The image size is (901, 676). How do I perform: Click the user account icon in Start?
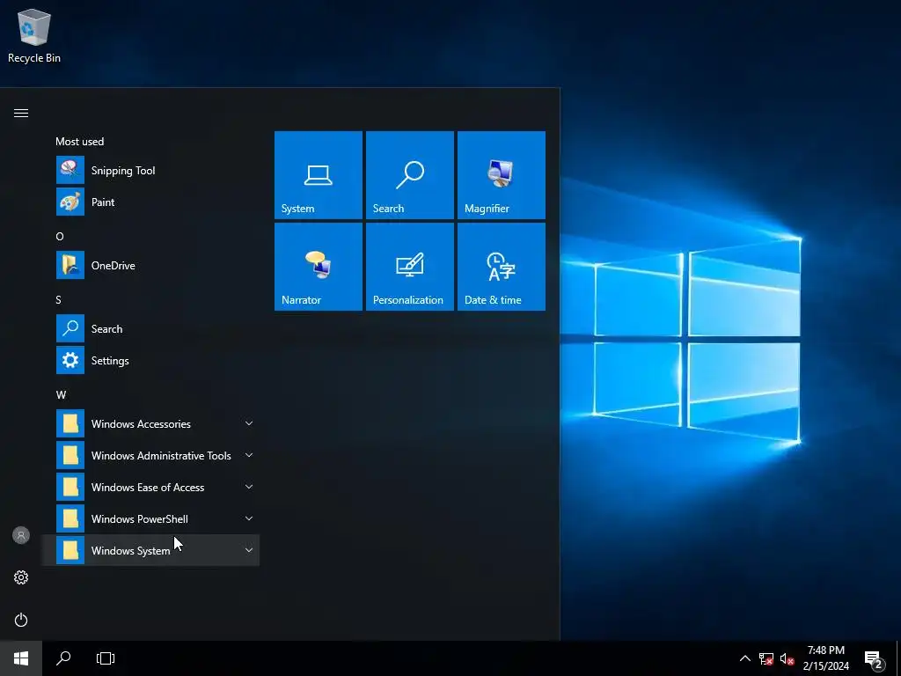[x=21, y=535]
